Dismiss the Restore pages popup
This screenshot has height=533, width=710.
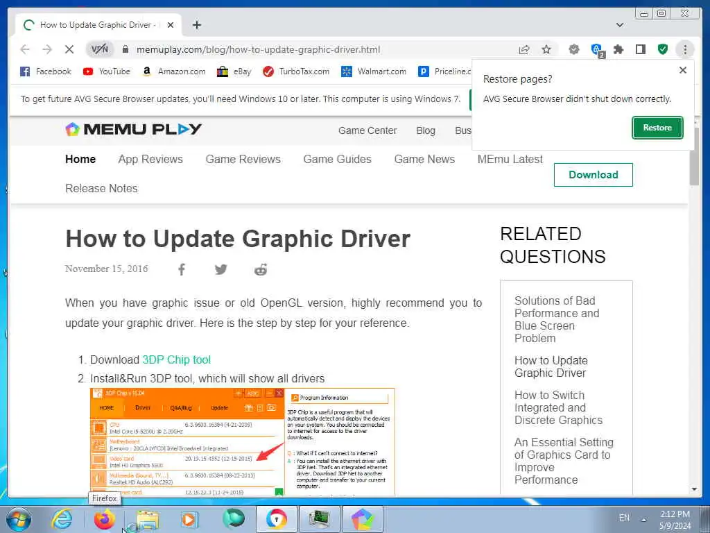tap(683, 70)
